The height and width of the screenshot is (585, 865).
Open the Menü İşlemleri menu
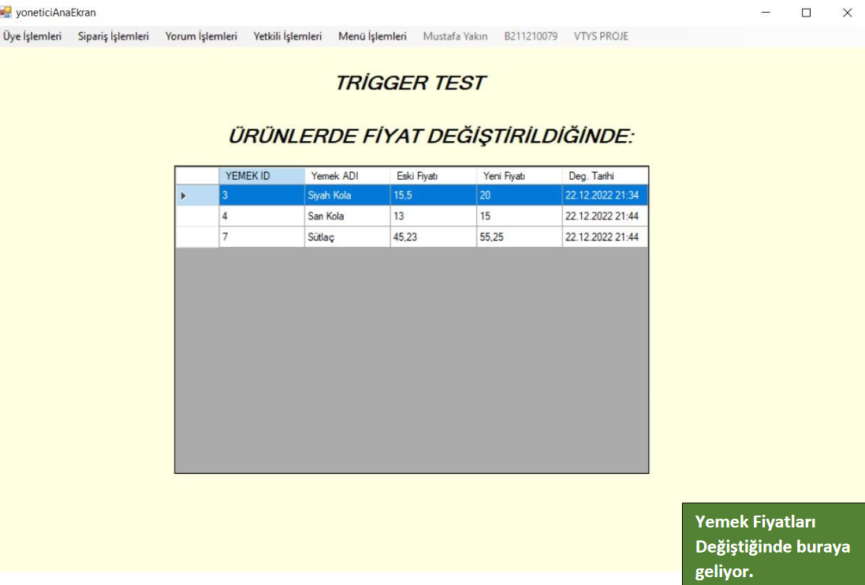coord(372,36)
